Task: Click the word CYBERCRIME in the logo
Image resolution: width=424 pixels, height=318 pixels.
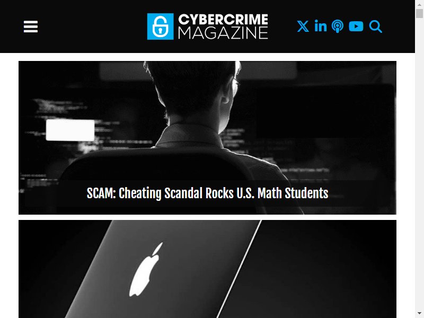Action: tap(223, 20)
